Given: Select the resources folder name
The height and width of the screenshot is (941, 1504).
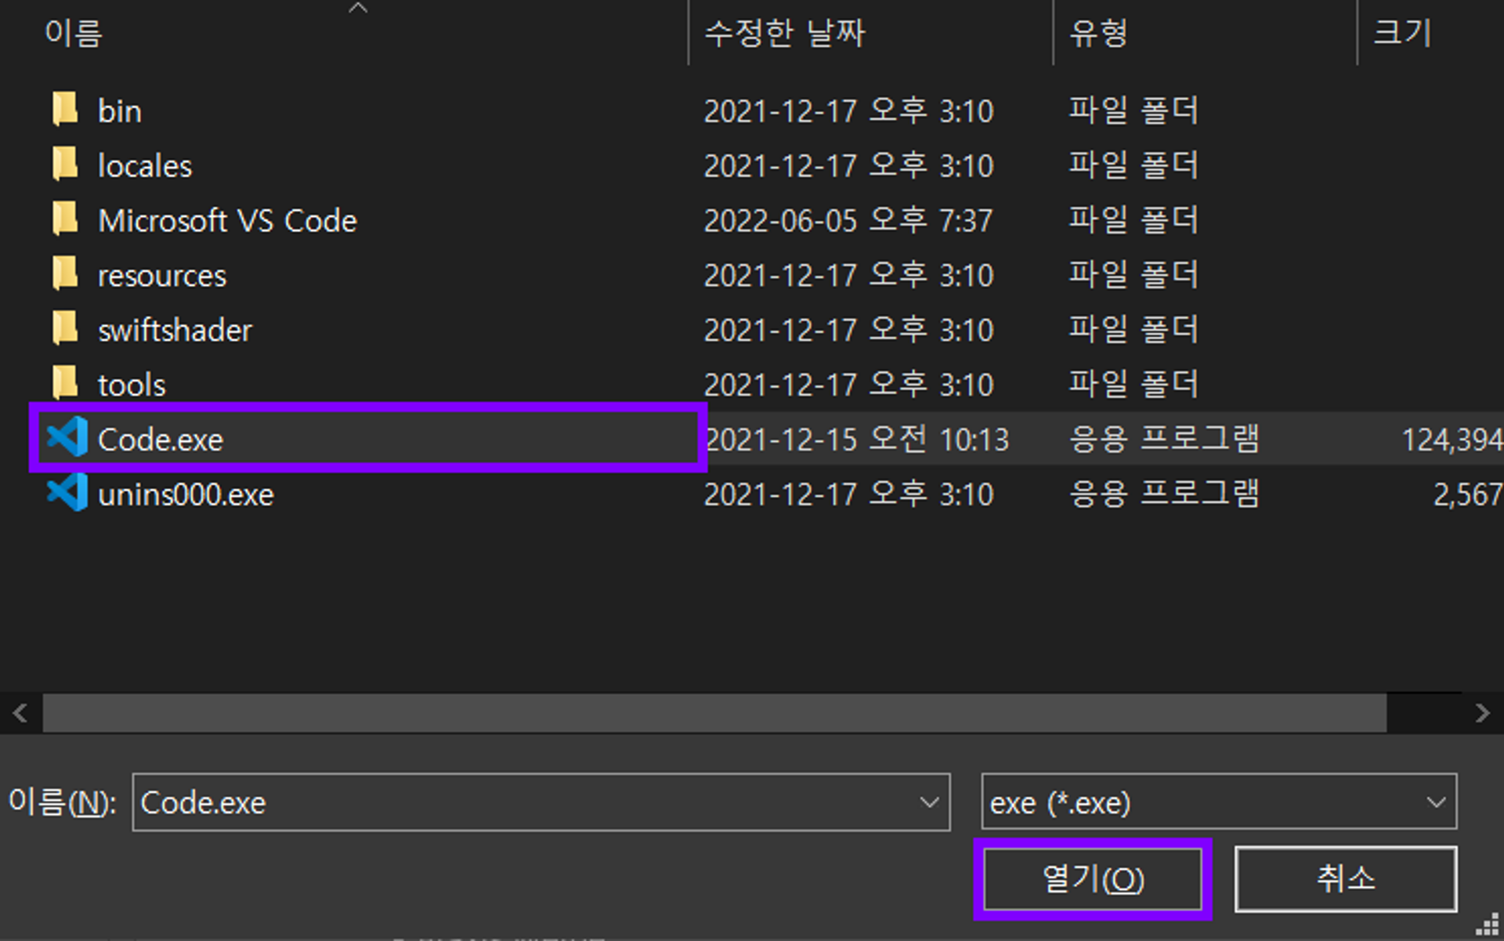Looking at the screenshot, I should click(x=162, y=276).
